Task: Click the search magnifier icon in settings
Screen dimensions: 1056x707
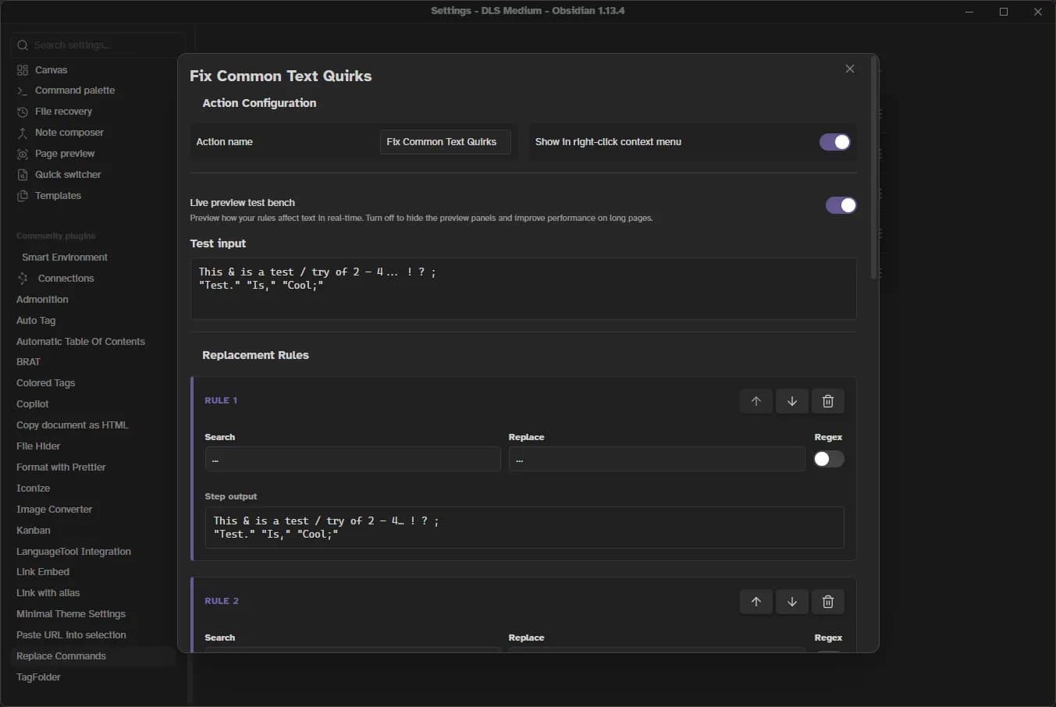Action: (x=23, y=45)
